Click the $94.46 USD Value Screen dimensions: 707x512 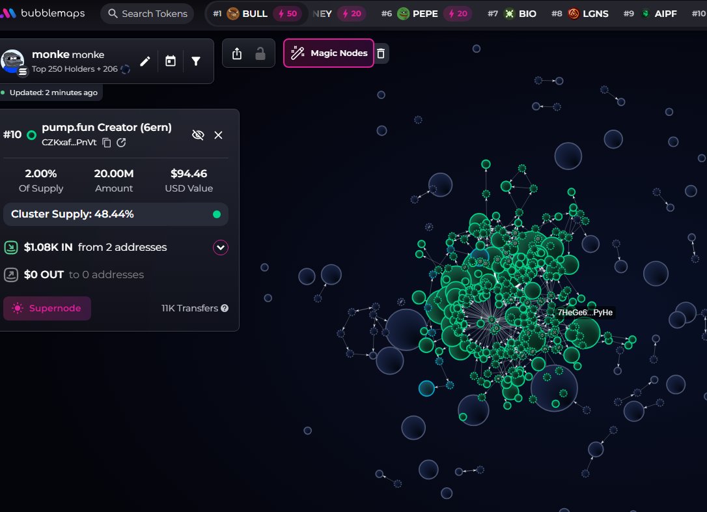189,174
